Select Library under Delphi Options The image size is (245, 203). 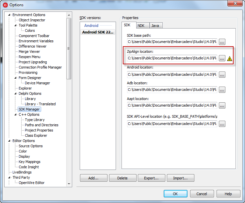point(30,99)
